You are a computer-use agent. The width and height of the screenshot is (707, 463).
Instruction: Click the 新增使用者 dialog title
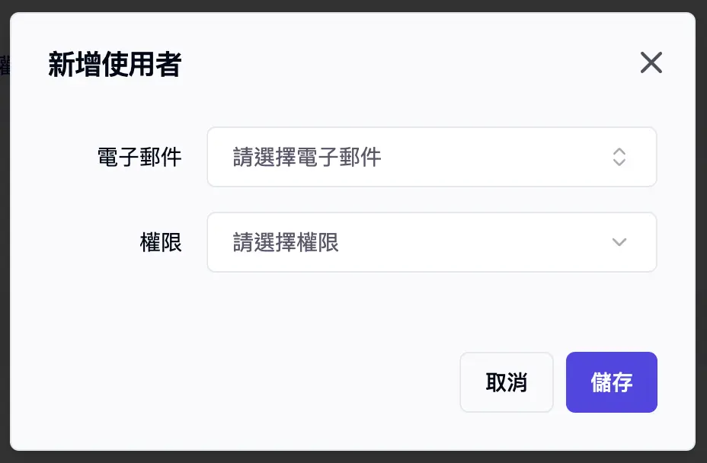pos(115,65)
